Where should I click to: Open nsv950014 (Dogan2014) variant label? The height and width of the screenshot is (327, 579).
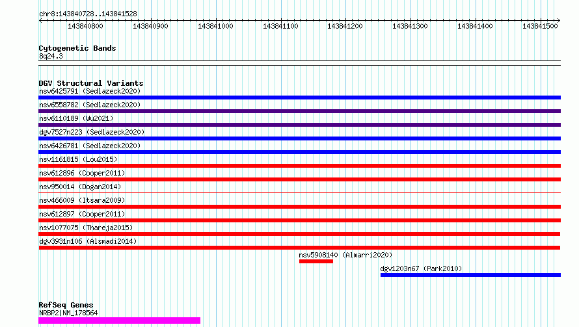(x=80, y=187)
